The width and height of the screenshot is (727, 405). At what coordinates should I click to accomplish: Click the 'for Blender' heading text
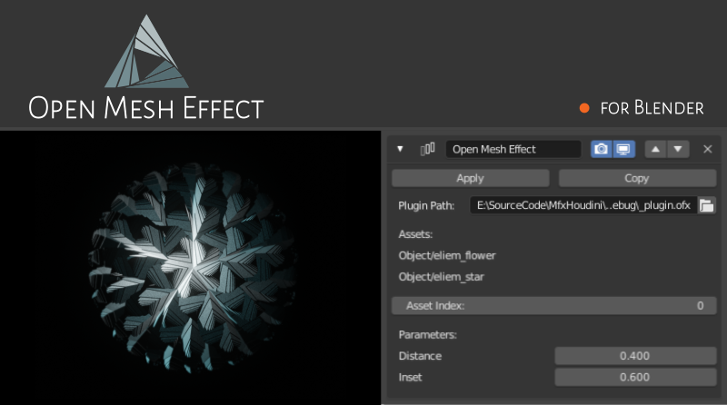652,108
